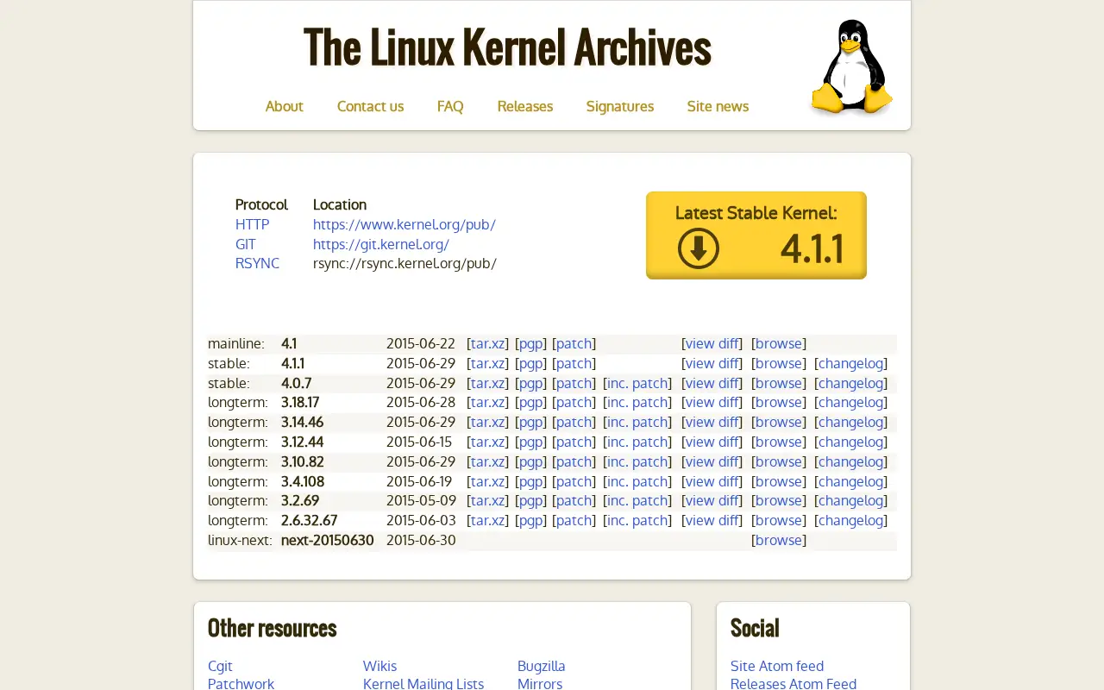The width and height of the screenshot is (1104, 690).
Task: Click the GIT protocol link
Action: [245, 244]
